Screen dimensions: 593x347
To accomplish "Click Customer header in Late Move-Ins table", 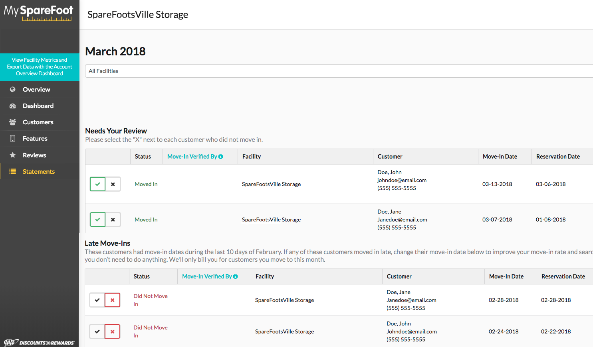I will [x=399, y=276].
